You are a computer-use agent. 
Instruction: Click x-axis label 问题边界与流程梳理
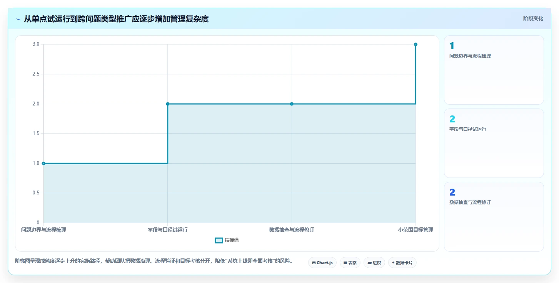click(x=43, y=230)
